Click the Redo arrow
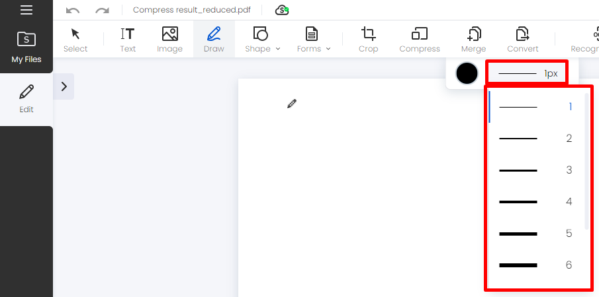The height and width of the screenshot is (297, 599). point(102,11)
